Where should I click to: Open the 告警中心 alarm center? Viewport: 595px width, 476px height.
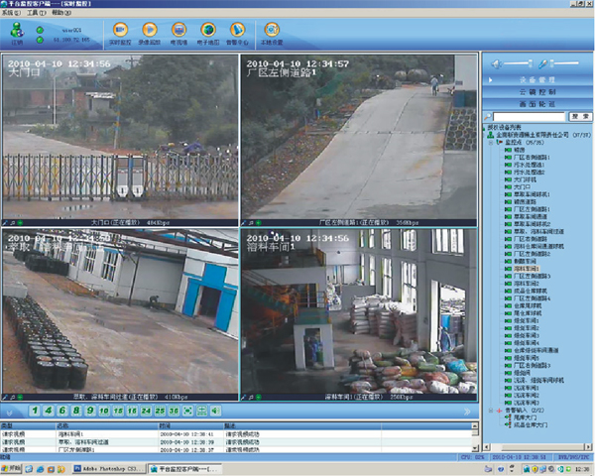tap(237, 33)
